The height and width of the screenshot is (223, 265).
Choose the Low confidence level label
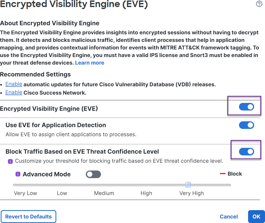62,193
